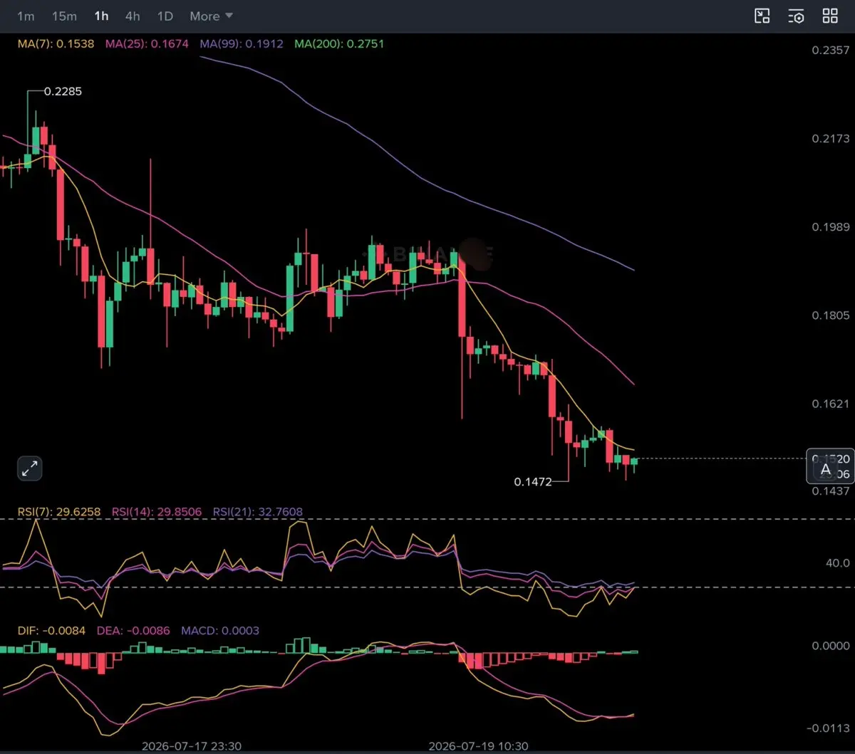The height and width of the screenshot is (754, 855).
Task: Click the 0.1989 price axis value
Action: click(x=831, y=226)
